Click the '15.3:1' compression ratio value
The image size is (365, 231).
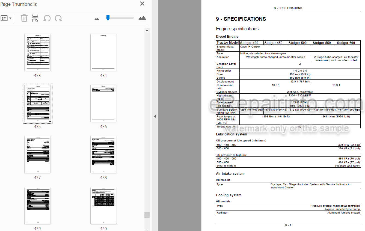pyautogui.click(x=336, y=85)
